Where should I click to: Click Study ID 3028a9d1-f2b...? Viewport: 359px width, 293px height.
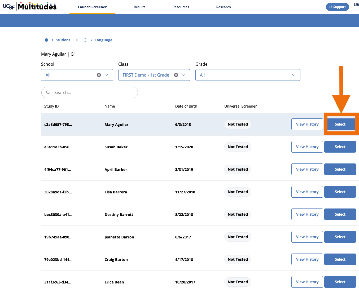point(58,192)
